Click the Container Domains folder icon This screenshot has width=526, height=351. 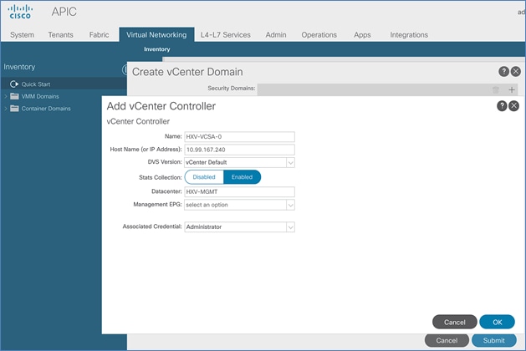coord(14,109)
